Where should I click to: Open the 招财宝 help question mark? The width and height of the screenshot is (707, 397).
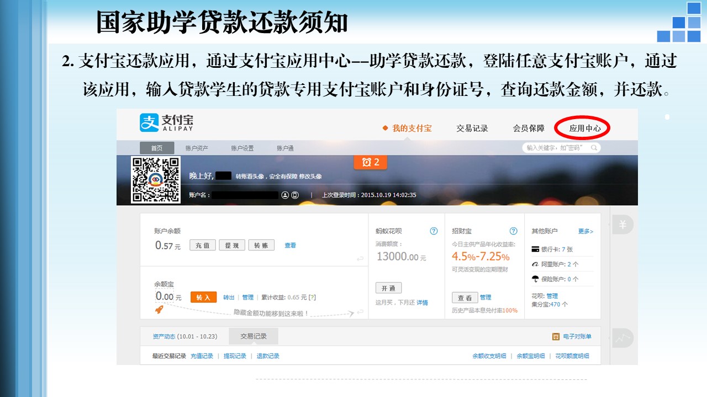pos(513,231)
